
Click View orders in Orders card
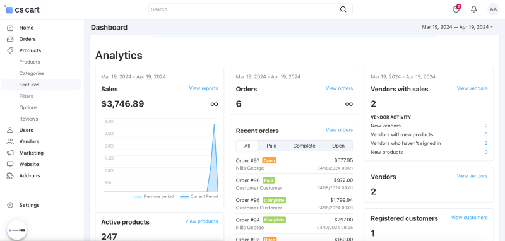[x=339, y=88]
